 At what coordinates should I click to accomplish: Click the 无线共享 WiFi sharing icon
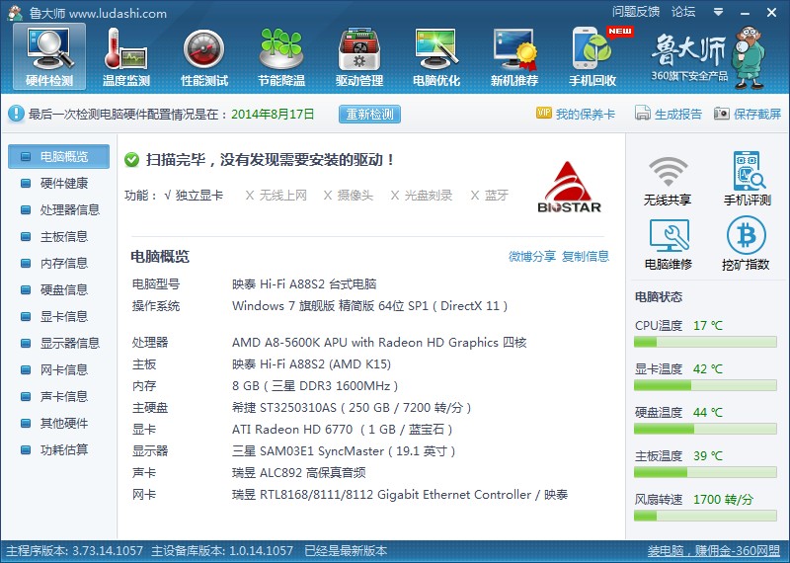pyautogui.click(x=668, y=181)
